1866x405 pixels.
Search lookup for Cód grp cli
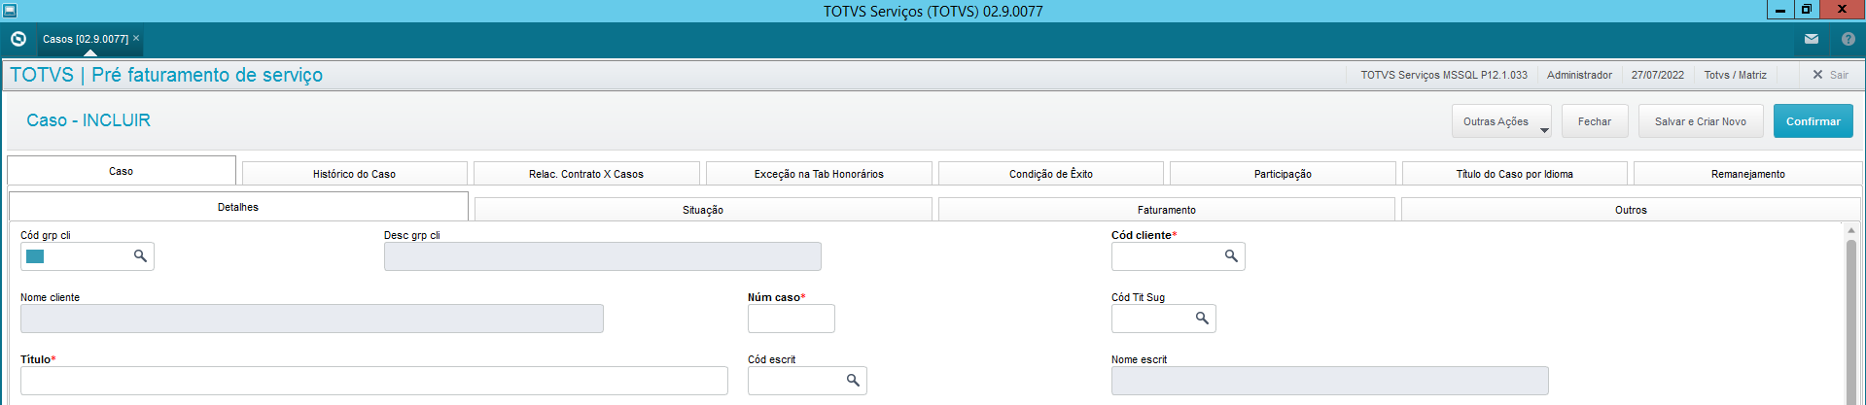(140, 255)
